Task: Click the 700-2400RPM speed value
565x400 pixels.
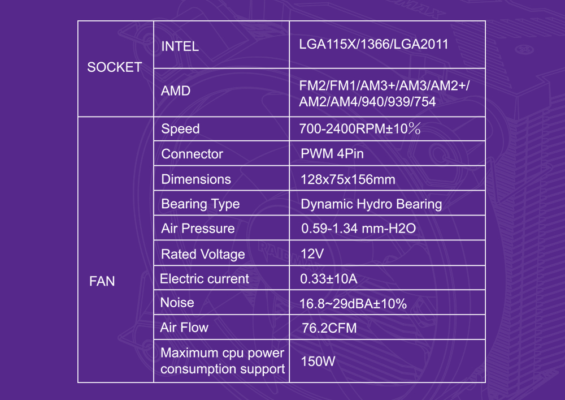Action: click(x=360, y=129)
